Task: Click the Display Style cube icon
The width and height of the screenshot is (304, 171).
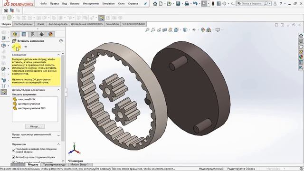Action: pos(185,29)
